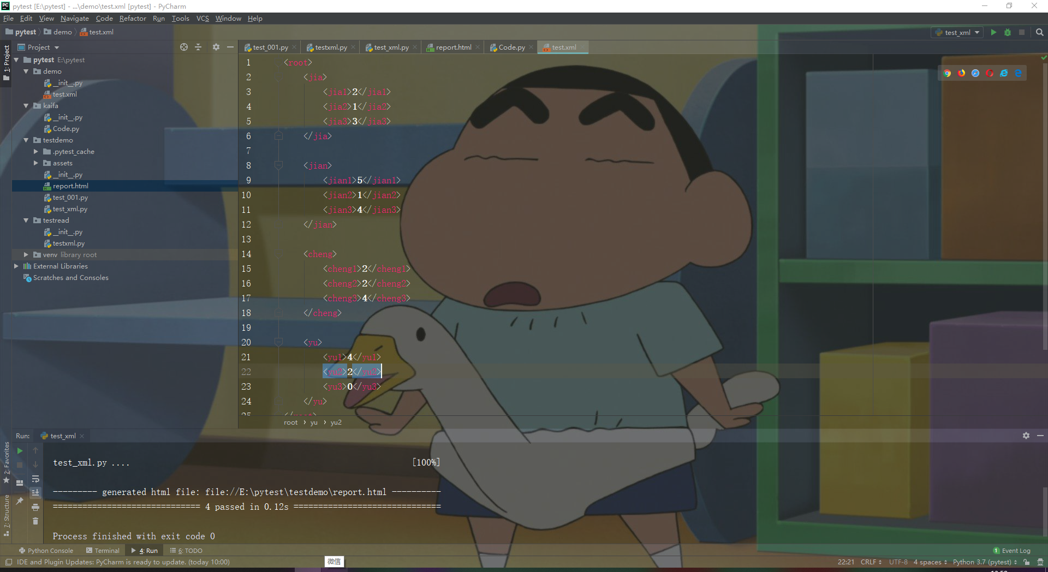The height and width of the screenshot is (572, 1048).
Task: Hide the Project tool window
Action: pyautogui.click(x=230, y=47)
